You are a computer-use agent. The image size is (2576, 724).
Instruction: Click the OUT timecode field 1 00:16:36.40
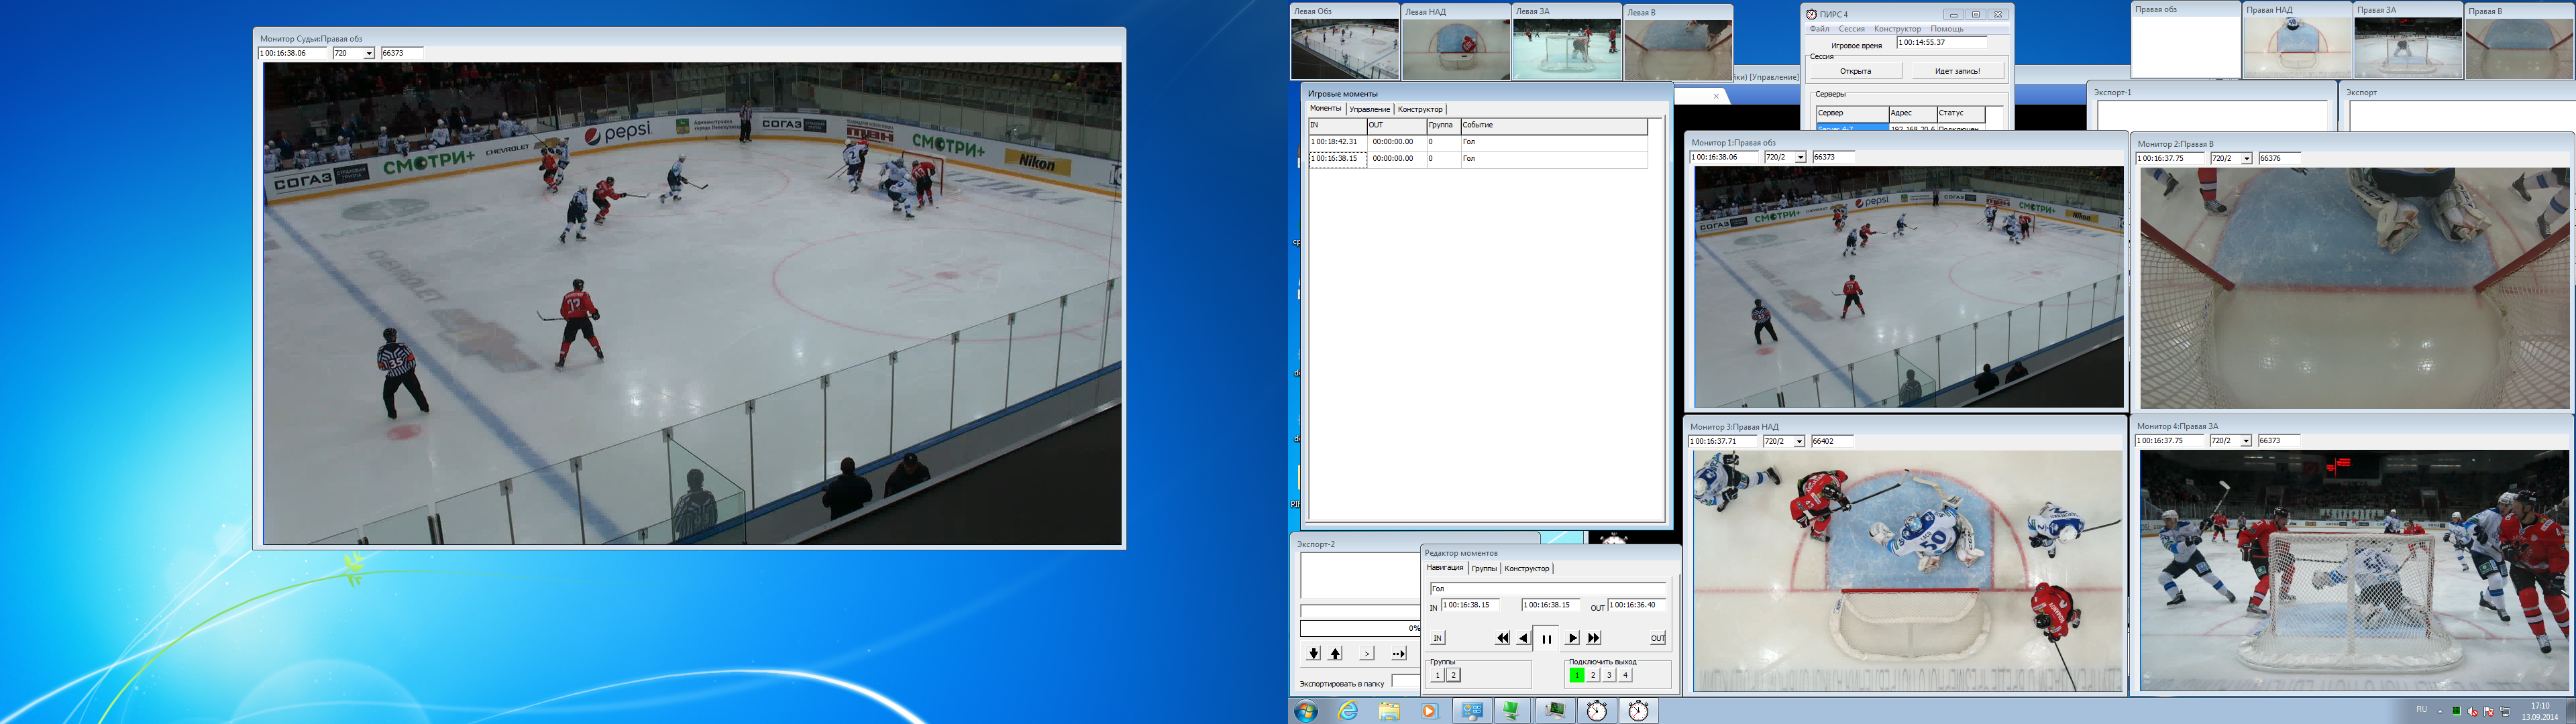pyautogui.click(x=1637, y=605)
